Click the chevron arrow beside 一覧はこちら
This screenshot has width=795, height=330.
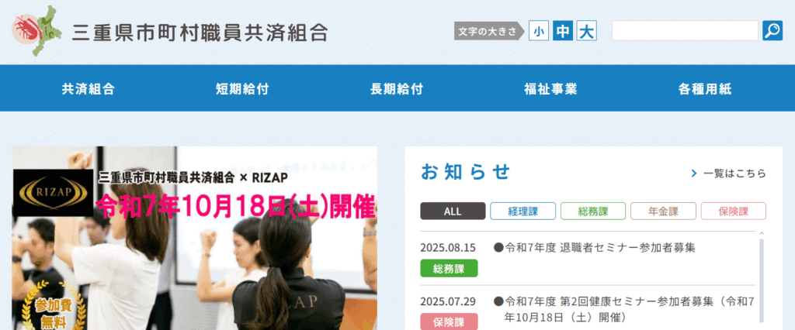point(693,174)
